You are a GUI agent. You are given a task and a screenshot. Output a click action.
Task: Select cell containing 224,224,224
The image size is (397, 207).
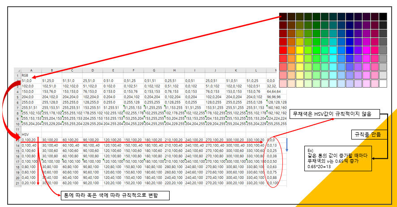coord(277,118)
